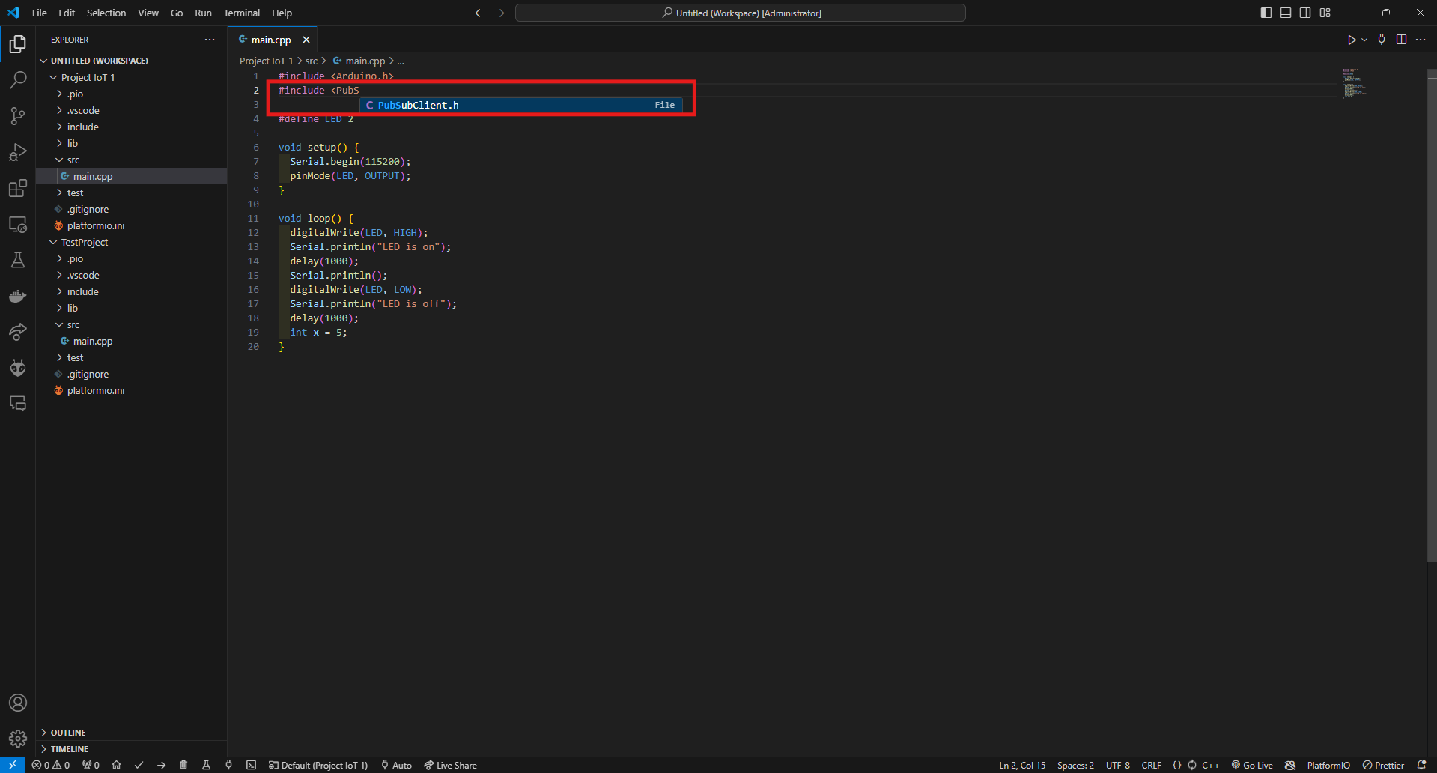Open the Source Control view
The image size is (1437, 773).
point(18,115)
